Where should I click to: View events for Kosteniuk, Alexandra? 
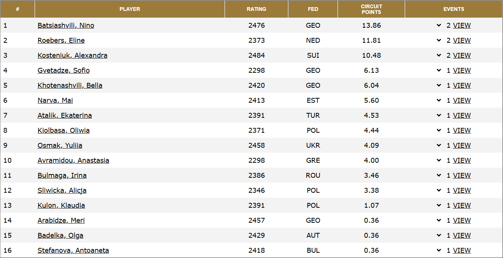tap(462, 55)
